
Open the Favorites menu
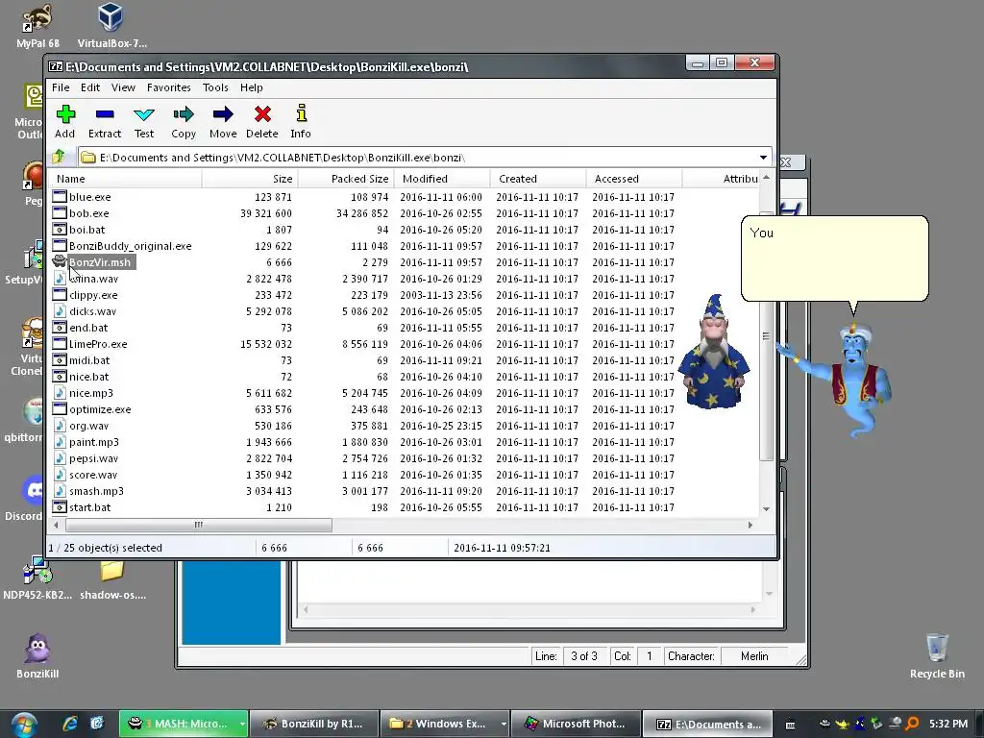coord(169,87)
